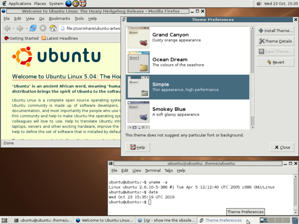Click terminal scrollbar down arrow
This screenshot has width=299, height=224.
[295, 212]
